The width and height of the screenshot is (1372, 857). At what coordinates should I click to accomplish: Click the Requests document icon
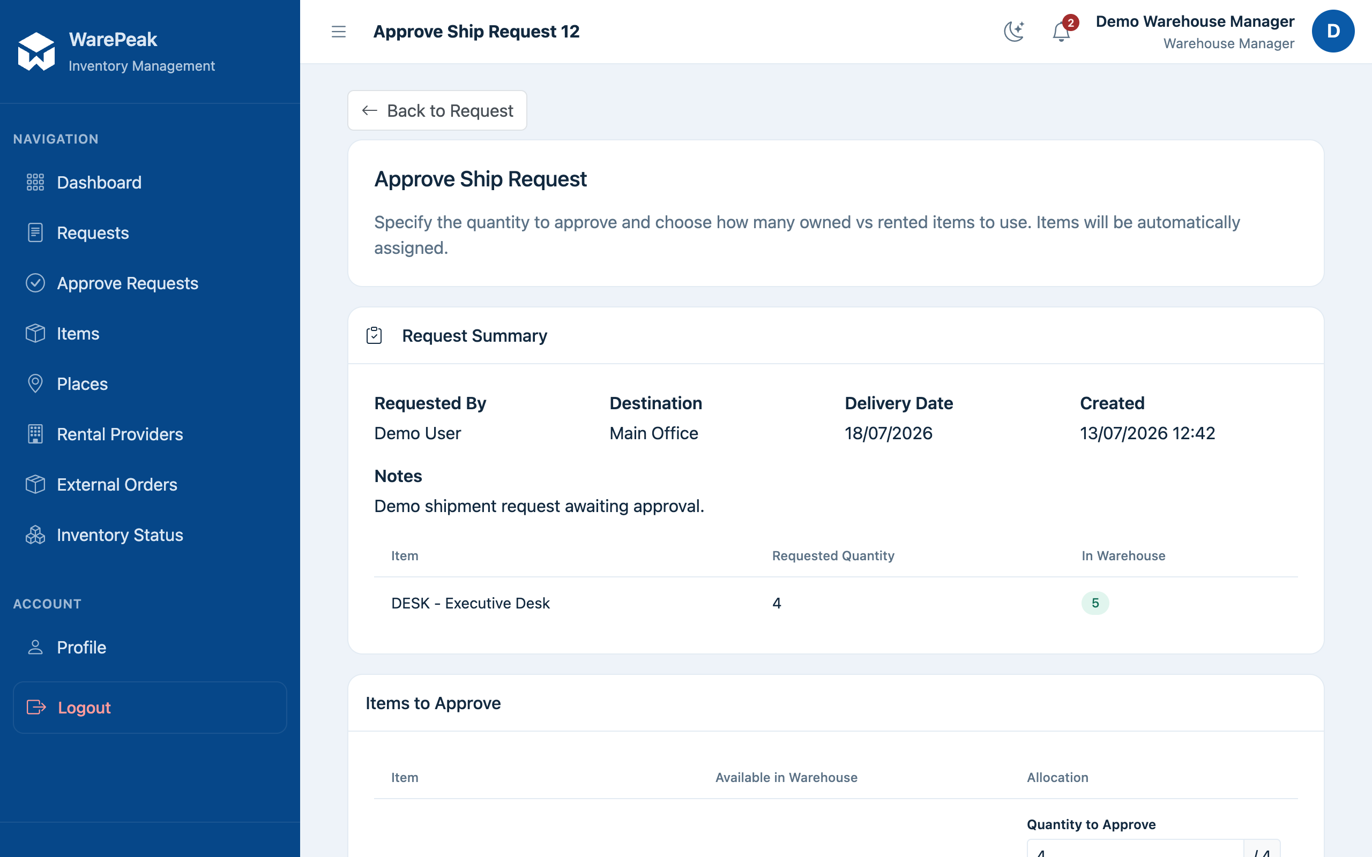click(35, 233)
